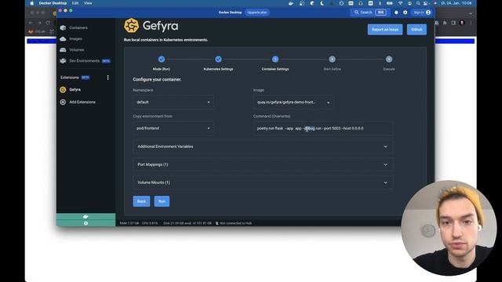502x282 pixels.
Task: Click the Docker whale icon in the bottom bar
Action: pyautogui.click(x=85, y=216)
